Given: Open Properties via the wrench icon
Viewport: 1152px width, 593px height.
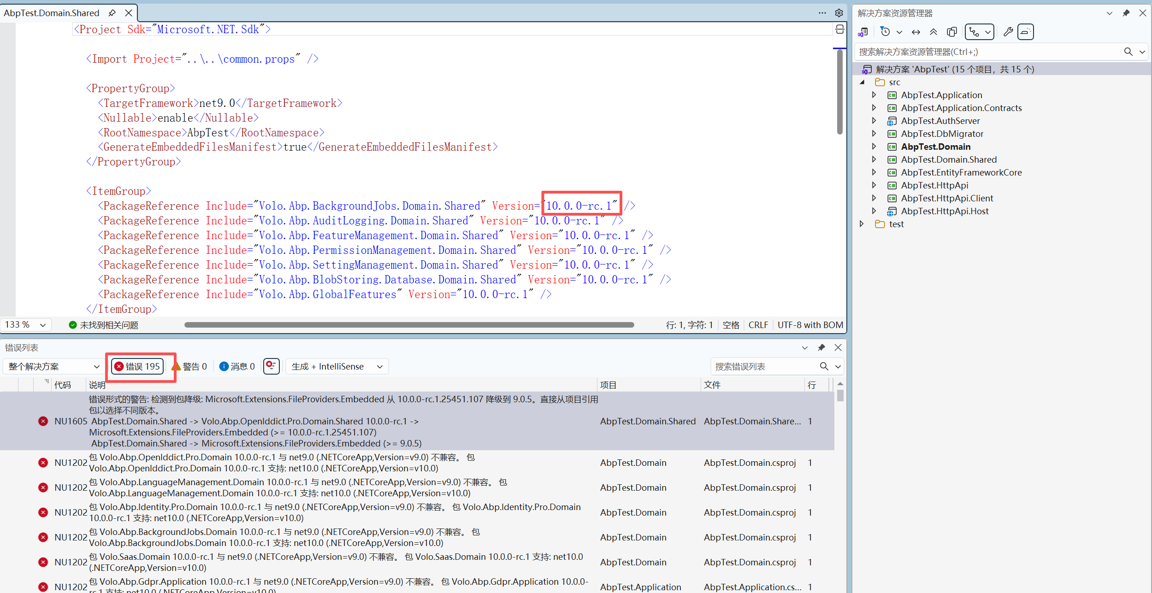Looking at the screenshot, I should 1008,32.
